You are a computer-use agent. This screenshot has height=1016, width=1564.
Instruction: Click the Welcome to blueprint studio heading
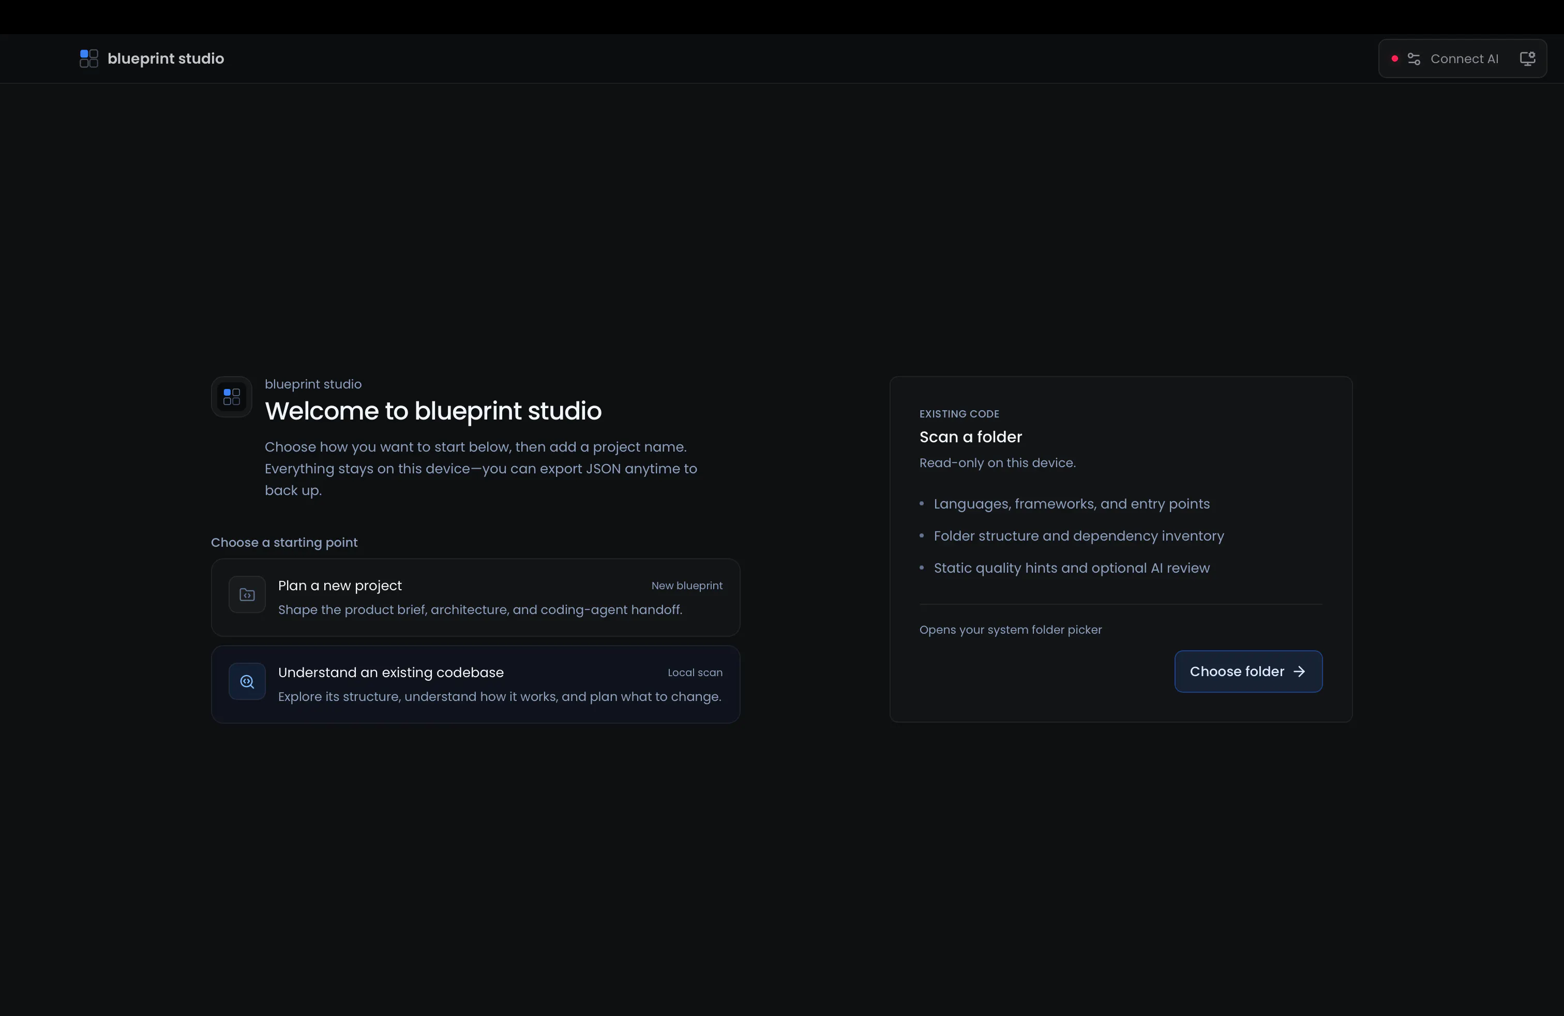[x=433, y=411]
